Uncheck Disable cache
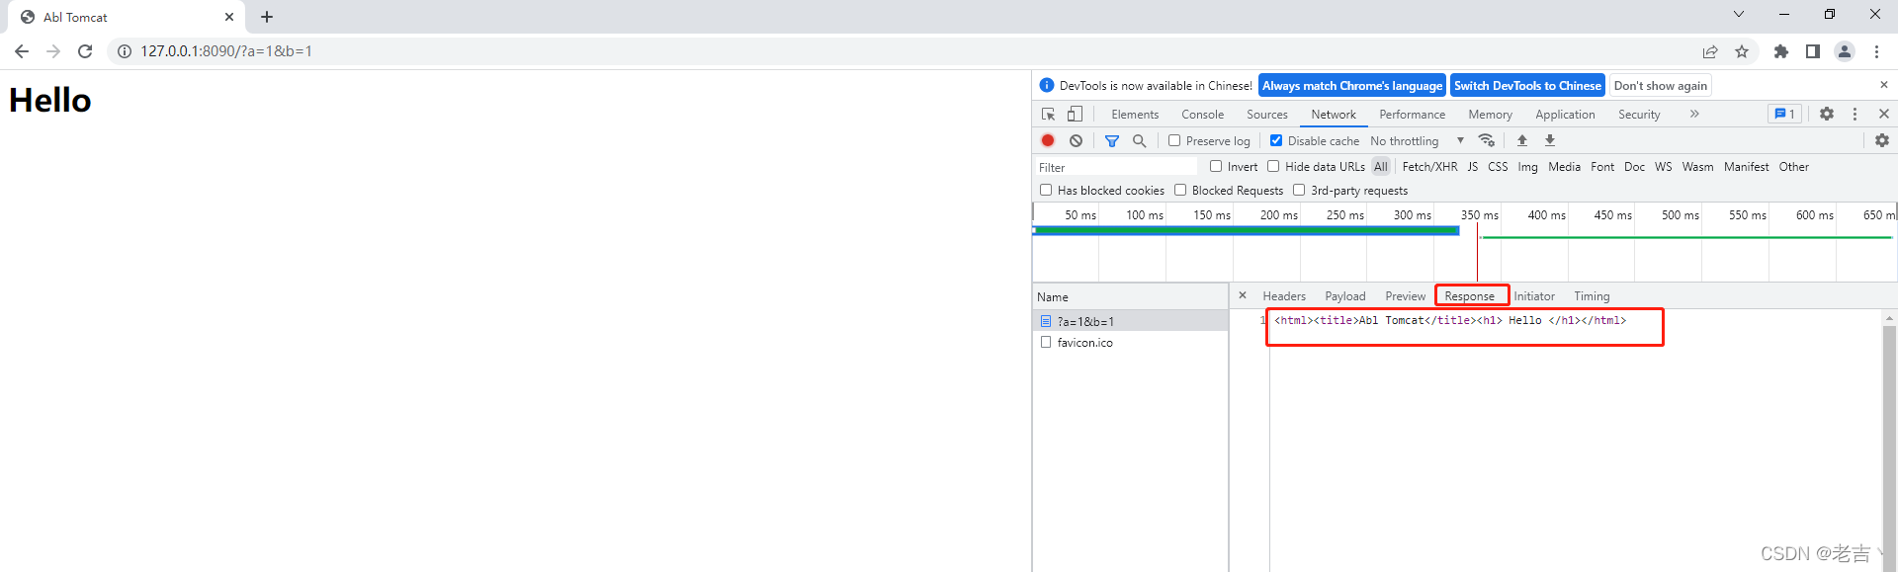Image resolution: width=1898 pixels, height=572 pixels. click(x=1276, y=140)
